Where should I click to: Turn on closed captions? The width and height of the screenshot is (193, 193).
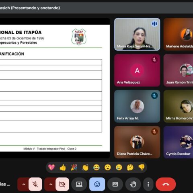[115, 184]
